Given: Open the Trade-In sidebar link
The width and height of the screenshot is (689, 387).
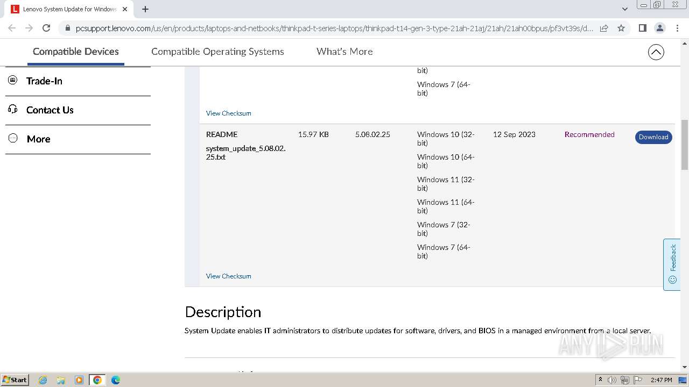Looking at the screenshot, I should tap(44, 81).
